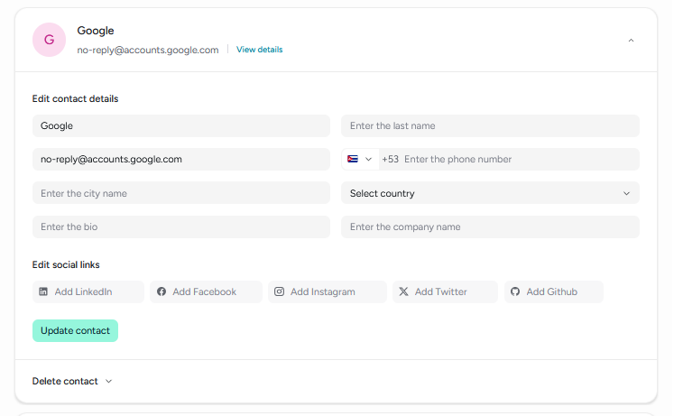Click the pink G avatar icon

(x=49, y=40)
